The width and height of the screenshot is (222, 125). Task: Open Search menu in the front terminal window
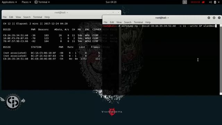tap(128, 22)
